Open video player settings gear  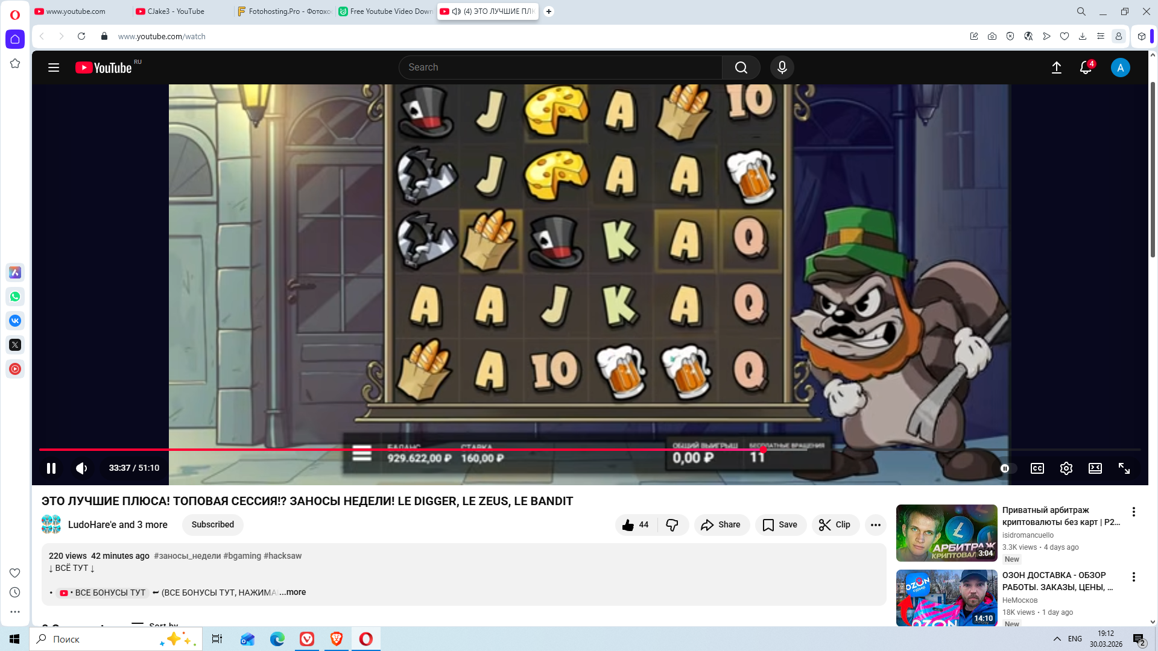(x=1066, y=468)
